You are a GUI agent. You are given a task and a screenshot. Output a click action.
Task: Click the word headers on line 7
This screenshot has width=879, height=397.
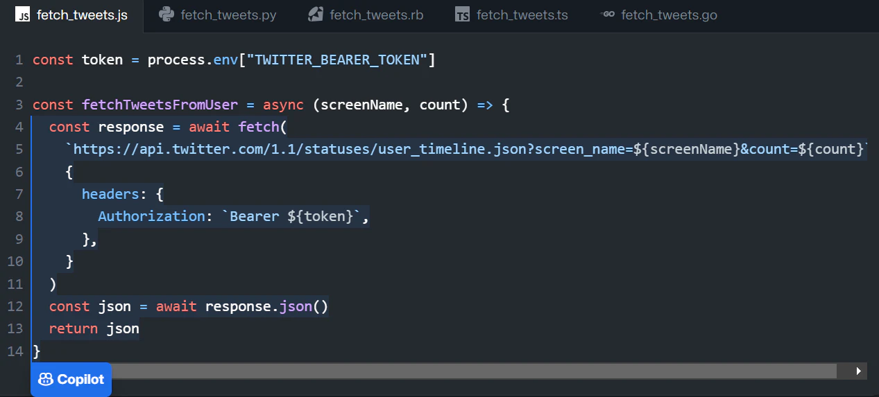(110, 194)
